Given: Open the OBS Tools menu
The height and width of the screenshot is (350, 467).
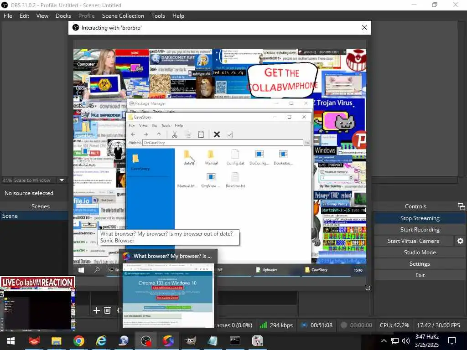Looking at the screenshot, I should (x=158, y=16).
